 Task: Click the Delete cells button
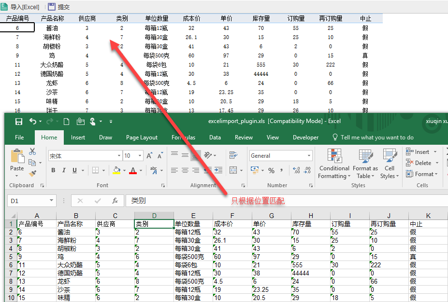pyautogui.click(x=419, y=163)
